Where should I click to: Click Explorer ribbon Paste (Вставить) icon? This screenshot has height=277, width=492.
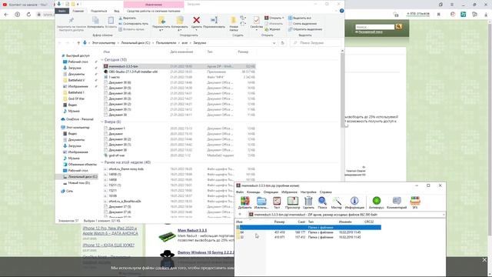(x=111, y=21)
